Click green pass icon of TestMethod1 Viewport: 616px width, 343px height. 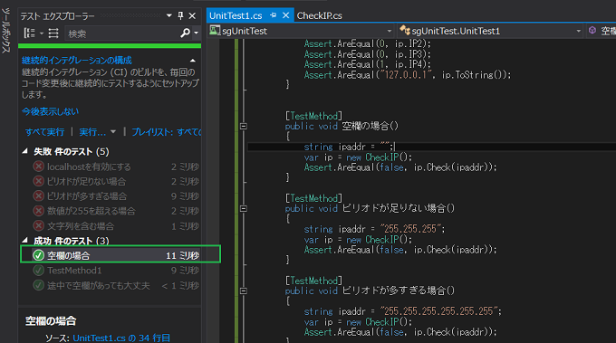click(x=38, y=271)
